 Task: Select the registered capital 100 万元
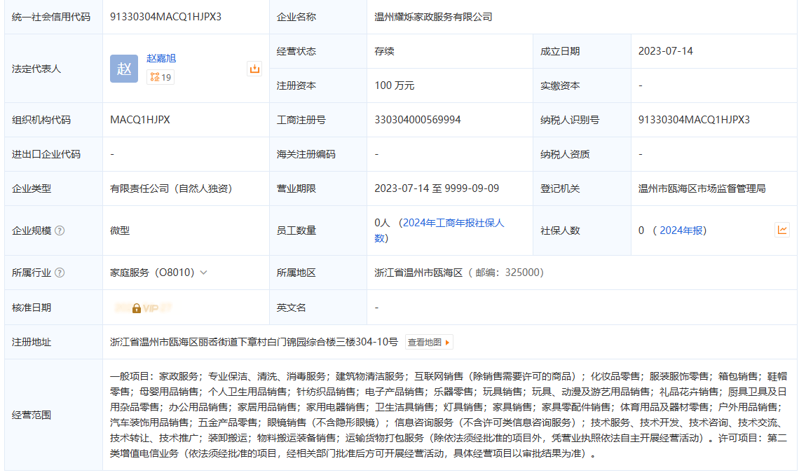click(395, 85)
